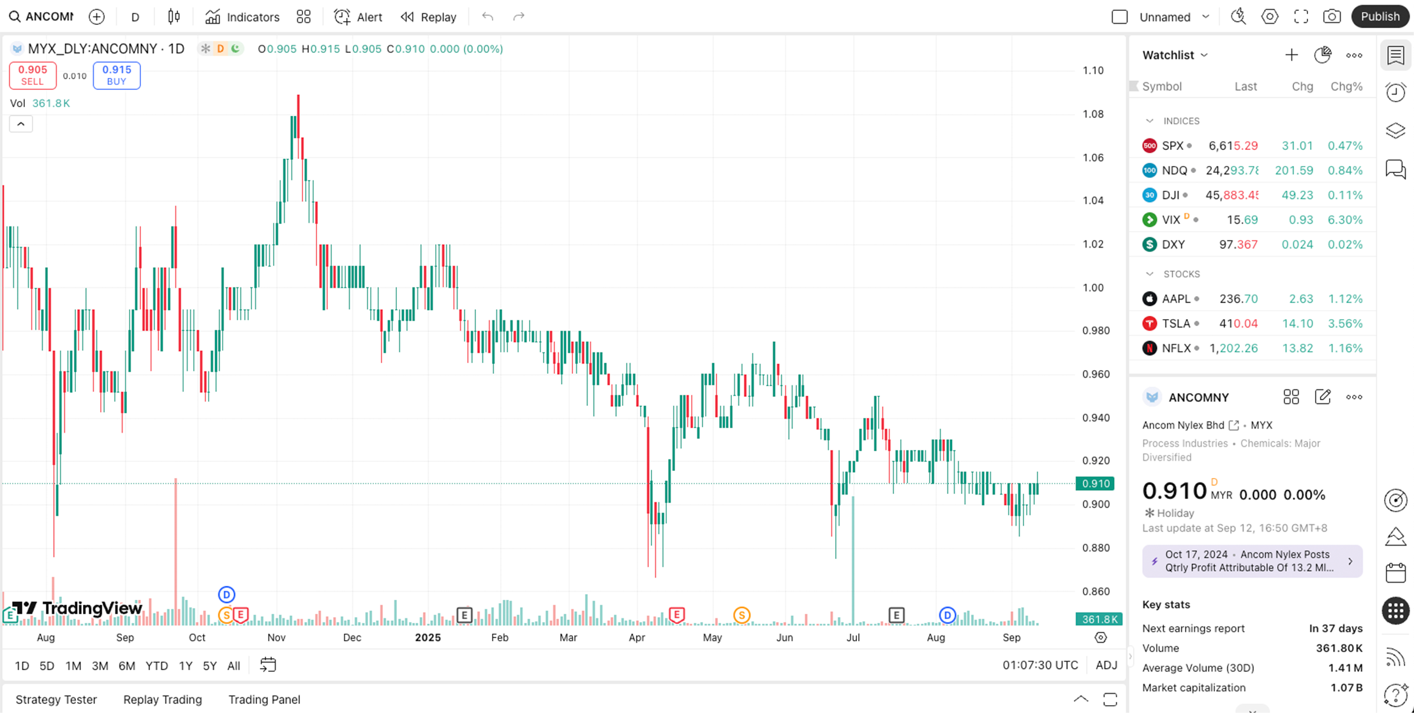Collapse the indicator legend arrow
Image resolution: width=1414 pixels, height=716 pixels.
coord(21,124)
